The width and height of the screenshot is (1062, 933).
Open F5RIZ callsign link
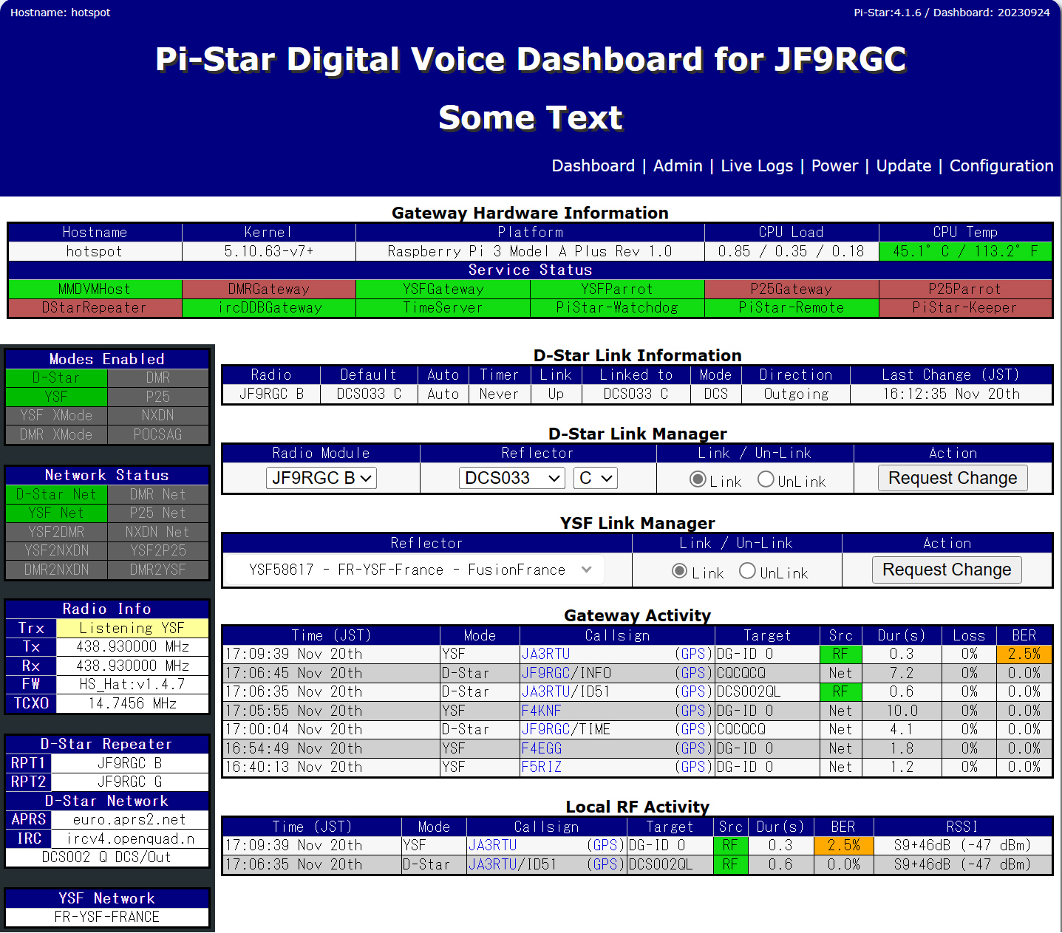tap(541, 767)
